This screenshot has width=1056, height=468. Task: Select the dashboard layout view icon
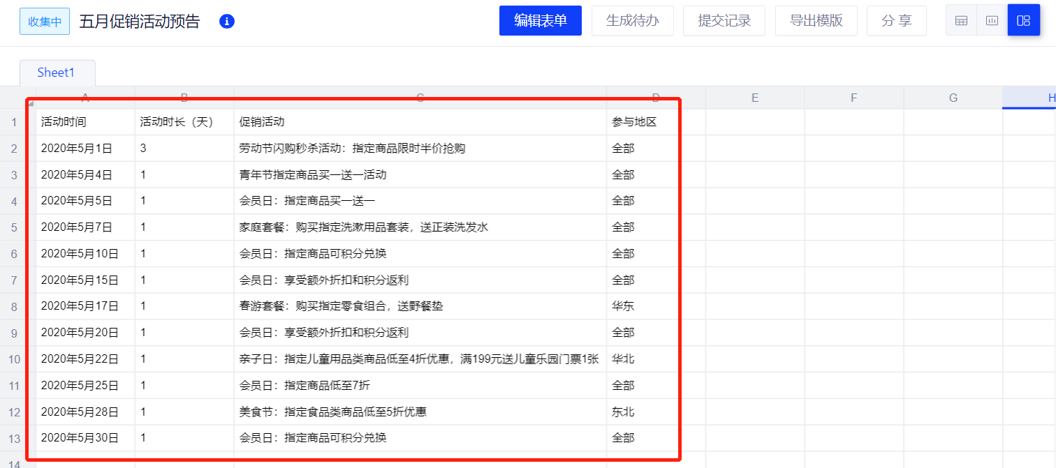pos(1023,21)
